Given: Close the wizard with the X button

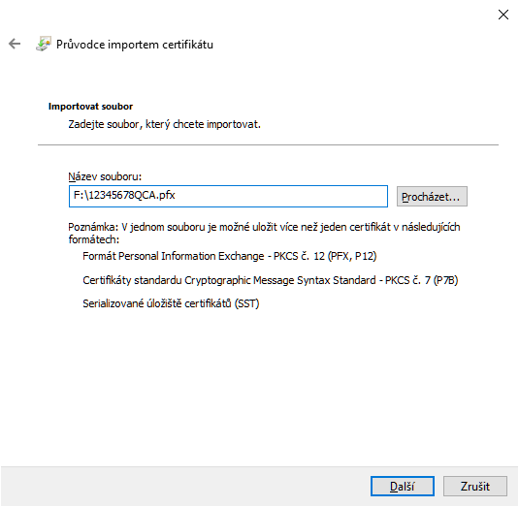Looking at the screenshot, I should coord(503,15).
